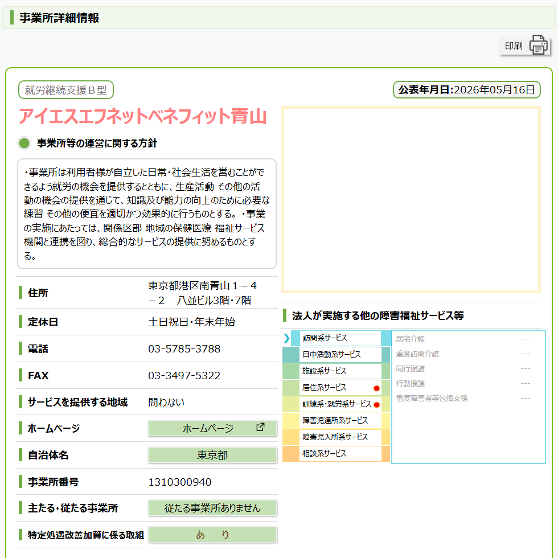
Task: Open the ホームページ link button
Action: pos(212,428)
